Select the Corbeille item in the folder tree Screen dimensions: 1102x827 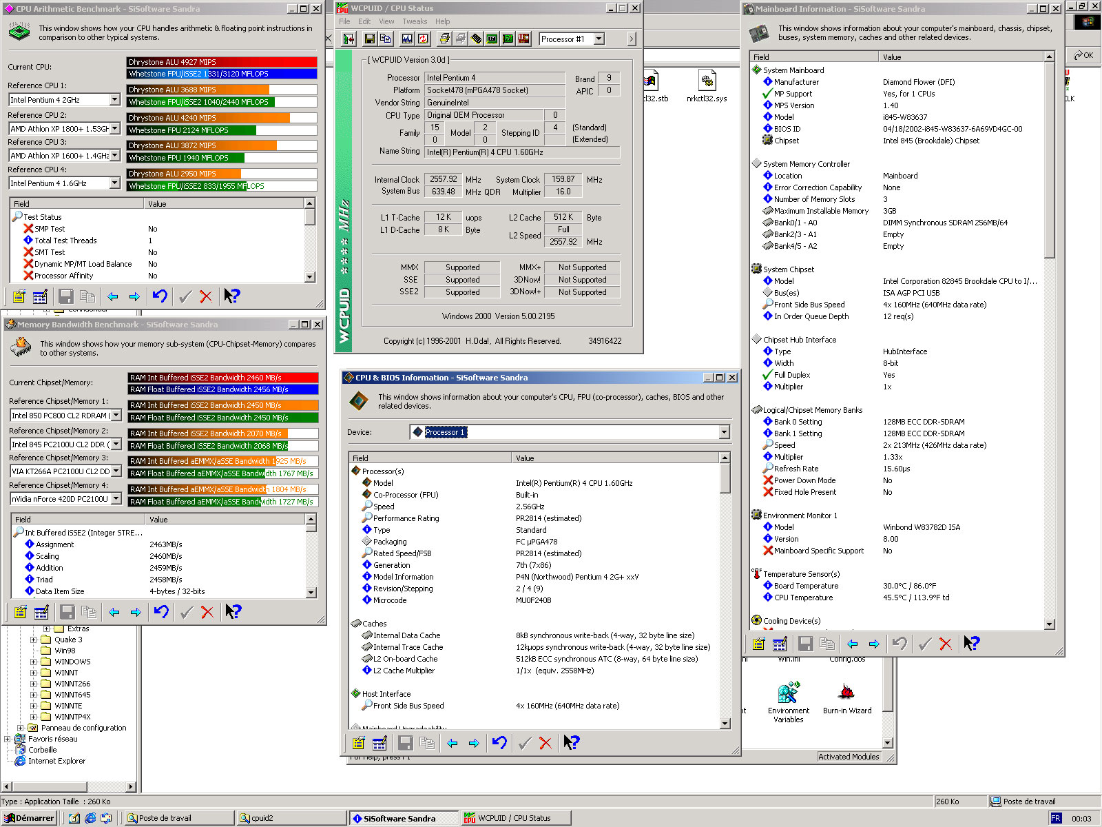[42, 750]
